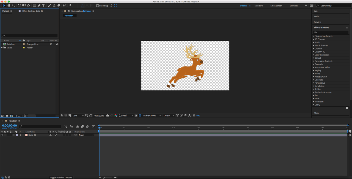Select the Brush tool
Viewport: 352px width, 179px height.
(49, 5)
